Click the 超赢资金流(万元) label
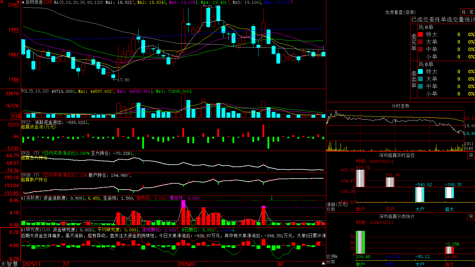This screenshot has height=267, width=475. point(38,127)
